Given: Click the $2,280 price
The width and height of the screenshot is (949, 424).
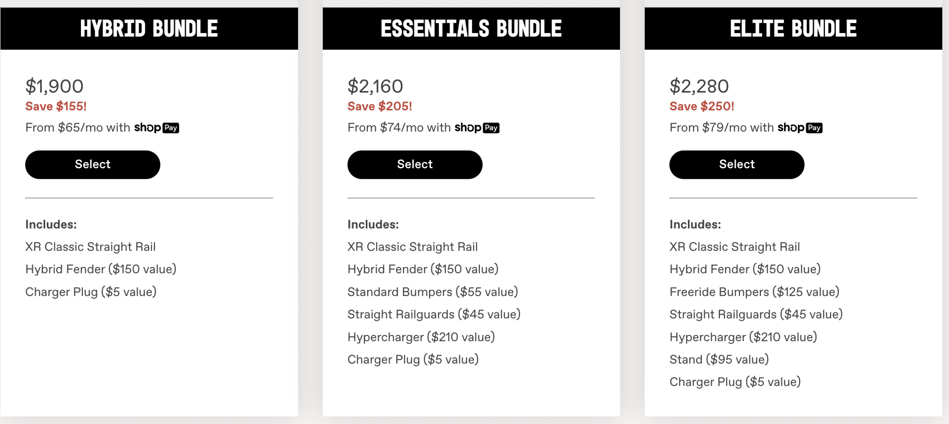Looking at the screenshot, I should point(699,86).
